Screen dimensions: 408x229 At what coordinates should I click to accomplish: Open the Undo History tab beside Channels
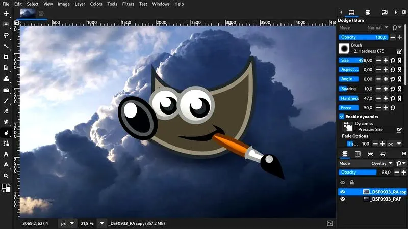click(383, 154)
